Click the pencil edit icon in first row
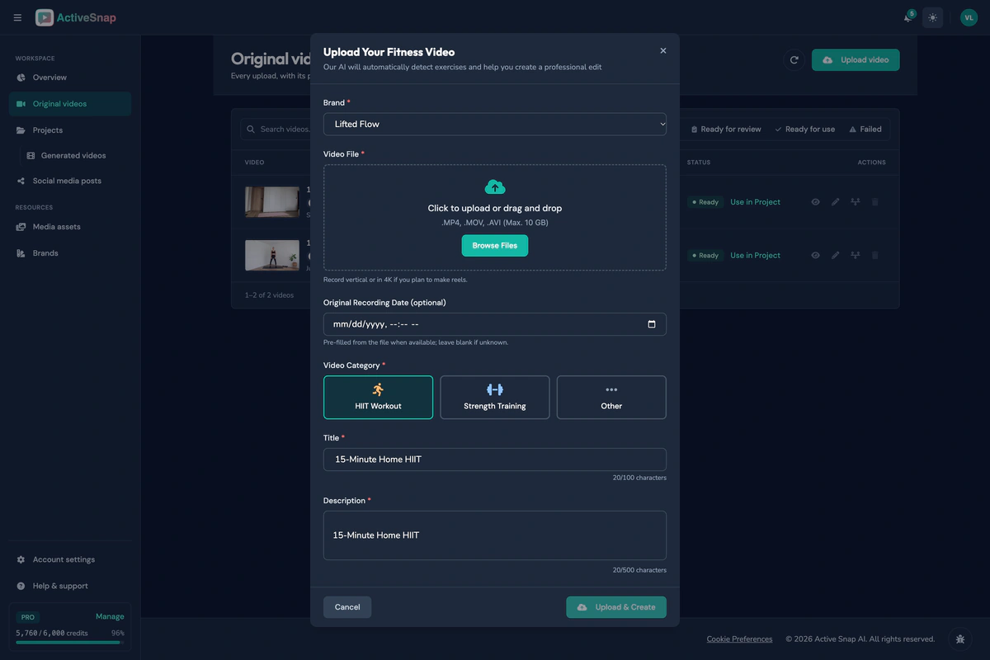The width and height of the screenshot is (990, 660). (x=835, y=202)
